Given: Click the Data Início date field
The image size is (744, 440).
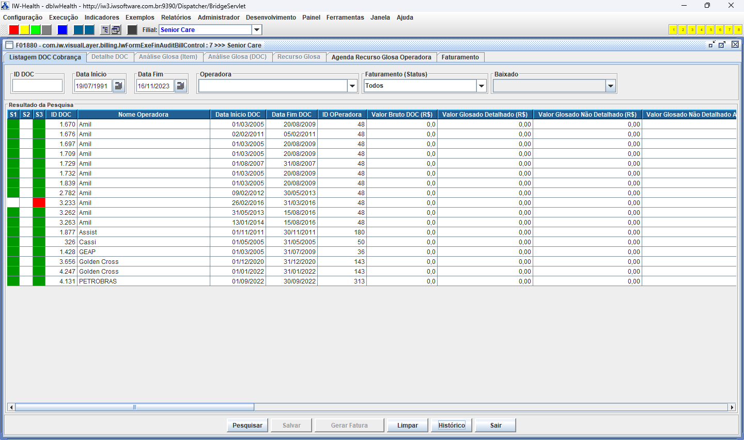Looking at the screenshot, I should coord(93,86).
